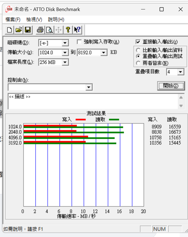Open About via yellow question mark icon

pyautogui.click(x=68, y=30)
